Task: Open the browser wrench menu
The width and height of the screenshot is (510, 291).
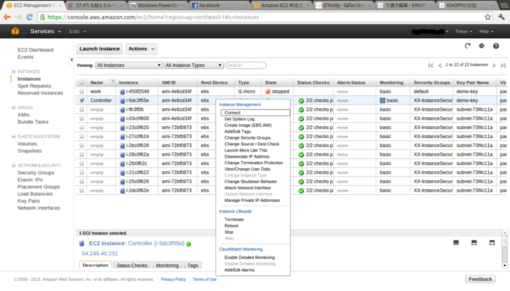Action: click(x=501, y=17)
